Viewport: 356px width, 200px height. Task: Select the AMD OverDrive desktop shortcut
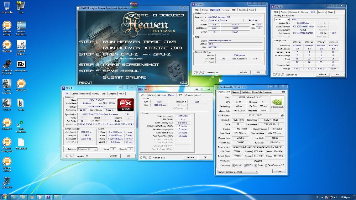[x=21, y=126]
